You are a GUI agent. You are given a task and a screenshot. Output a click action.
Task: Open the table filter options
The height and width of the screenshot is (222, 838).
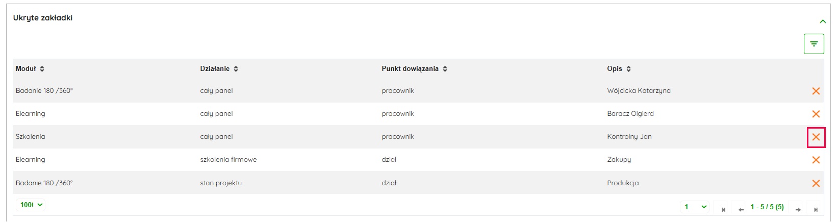coord(814,44)
